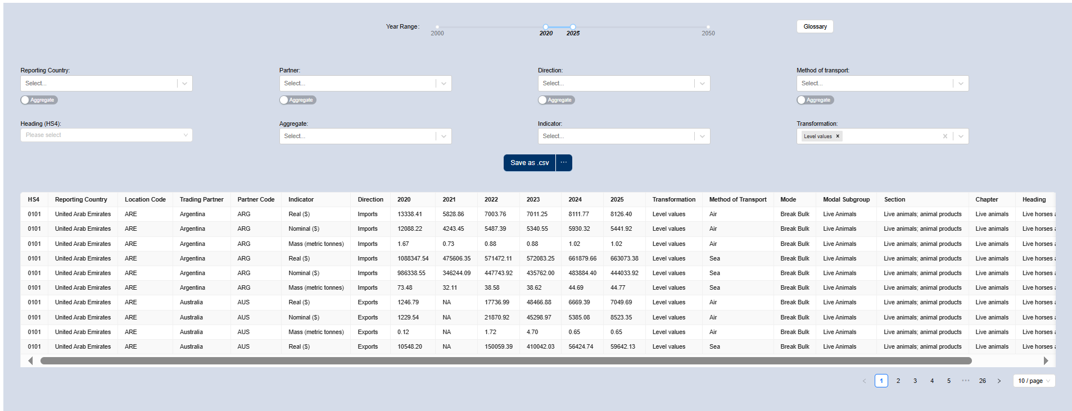Click the 2020 handle on Year Range slider
This screenshot has width=1072, height=411.
pos(546,27)
